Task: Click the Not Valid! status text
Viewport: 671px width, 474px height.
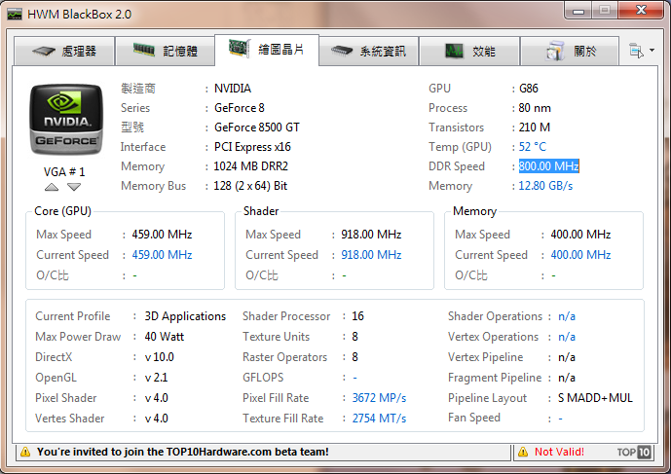Action: [x=559, y=452]
